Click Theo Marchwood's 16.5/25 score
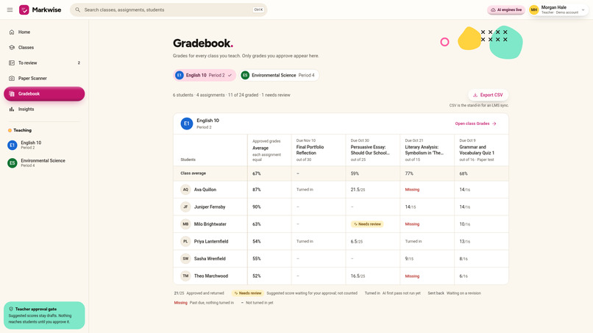Screen dimensions: 593x333 (358, 276)
